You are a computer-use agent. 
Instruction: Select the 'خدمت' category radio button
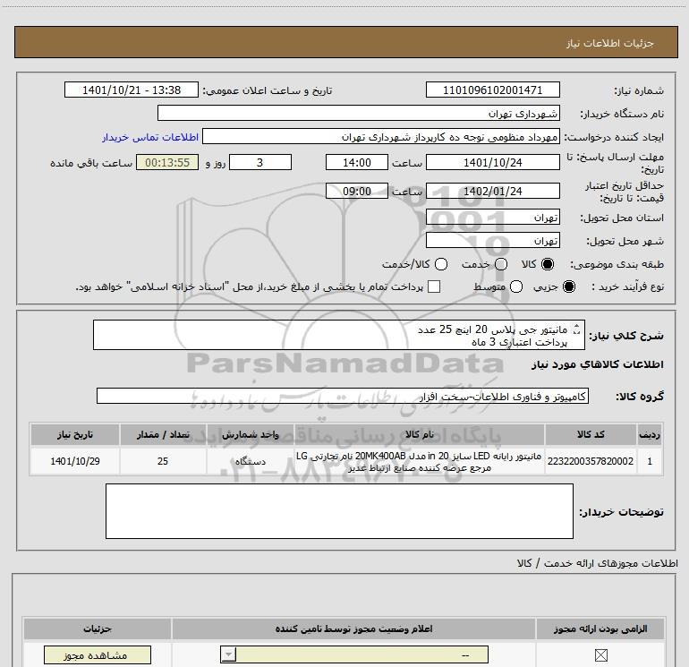coord(501,264)
